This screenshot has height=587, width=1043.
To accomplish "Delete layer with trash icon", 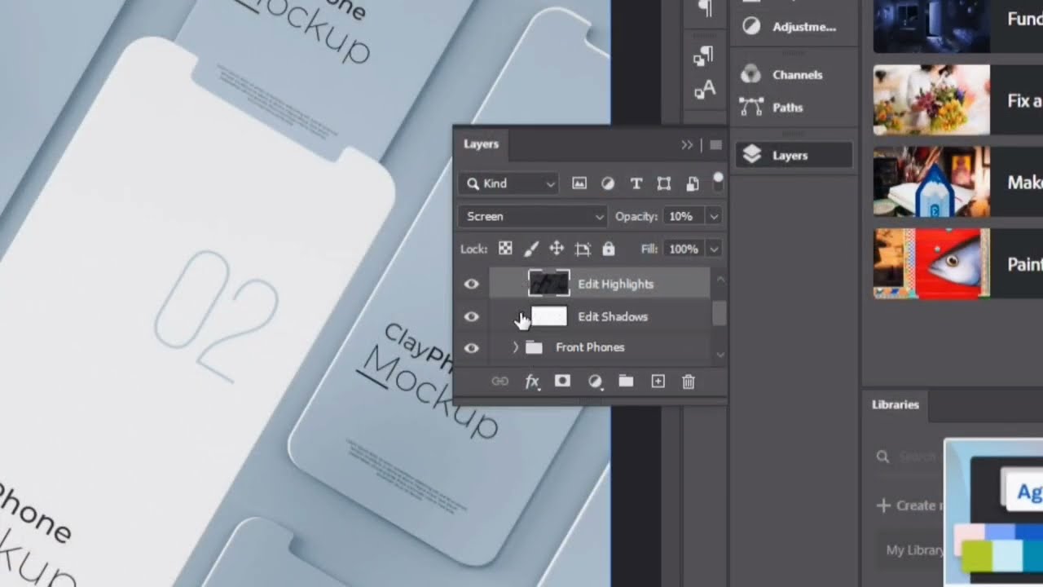I will click(689, 381).
